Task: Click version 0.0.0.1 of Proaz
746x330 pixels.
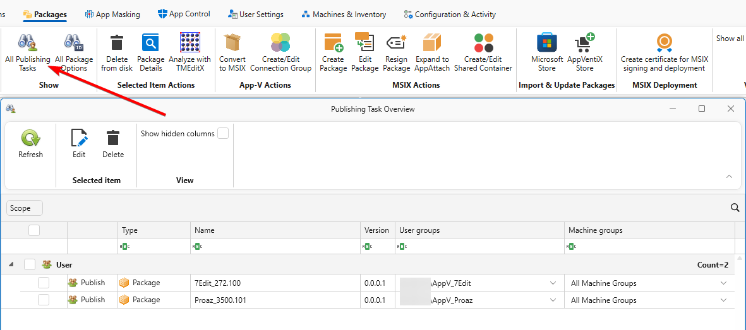Action: coord(377,300)
